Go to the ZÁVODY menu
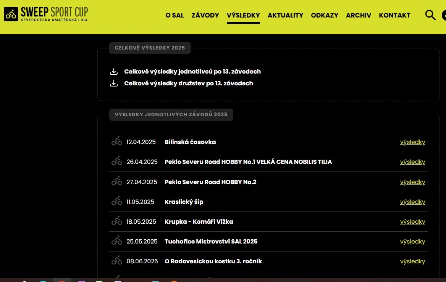 click(x=205, y=15)
